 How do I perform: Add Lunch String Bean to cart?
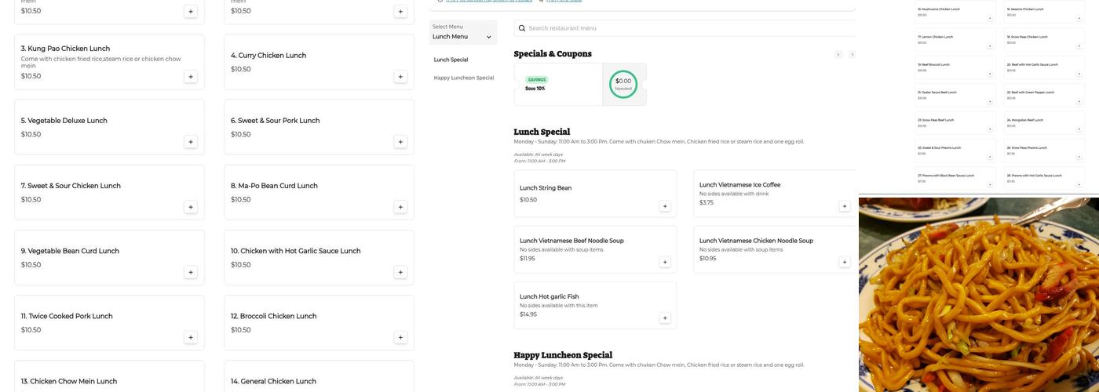665,206
